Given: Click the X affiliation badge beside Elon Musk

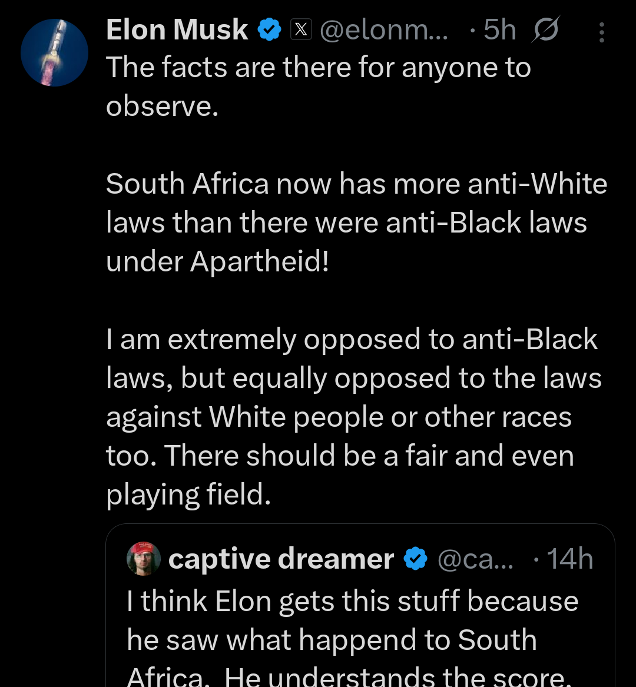Looking at the screenshot, I should tap(301, 28).
